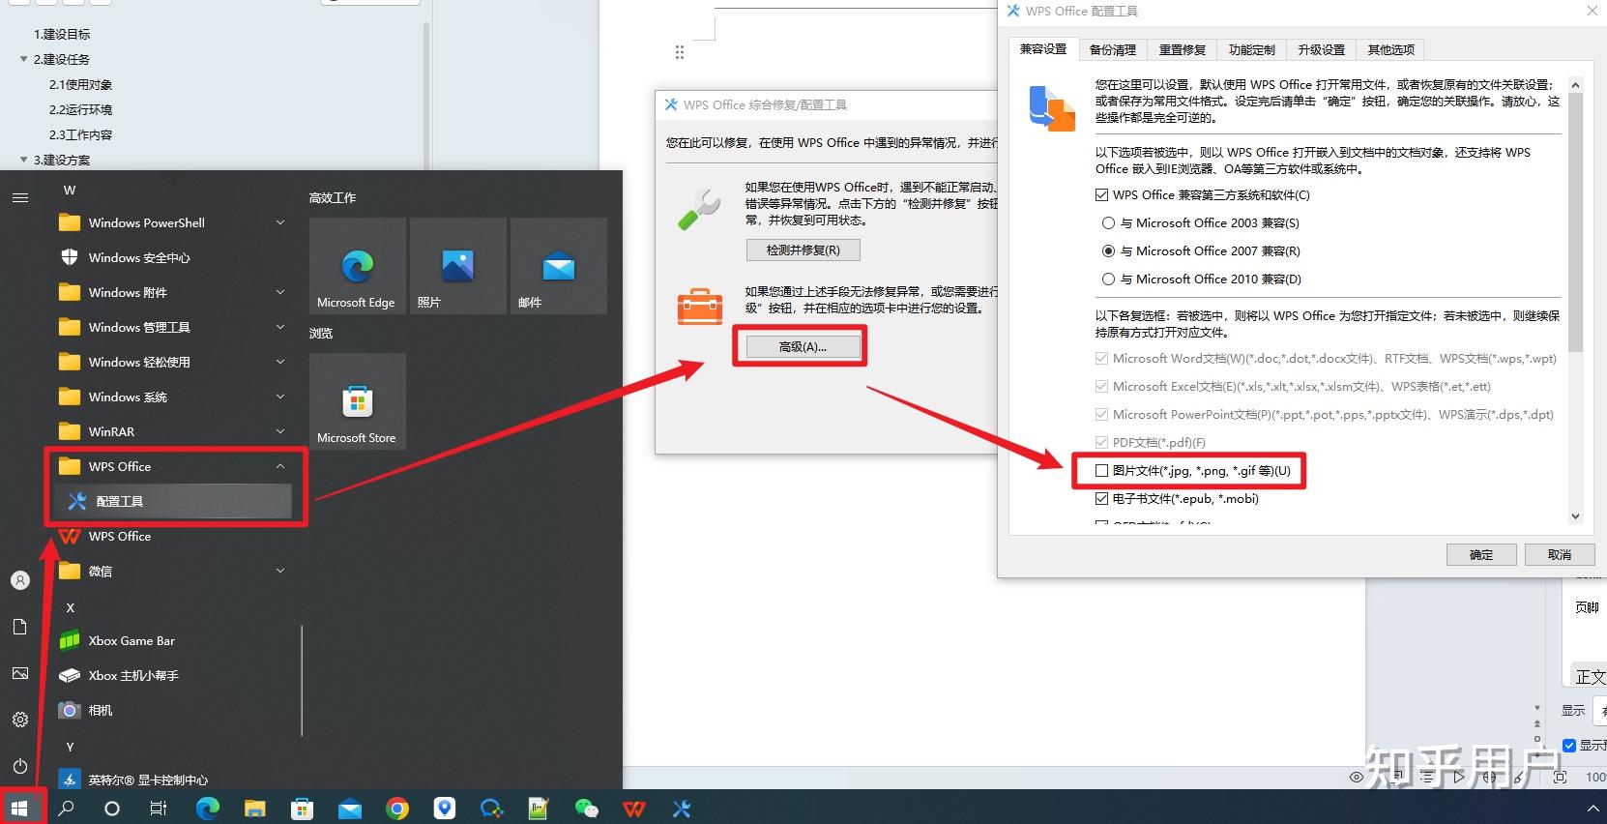Open the Microsoft Edge start tile
Viewport: 1607px width, 824px height.
click(357, 265)
